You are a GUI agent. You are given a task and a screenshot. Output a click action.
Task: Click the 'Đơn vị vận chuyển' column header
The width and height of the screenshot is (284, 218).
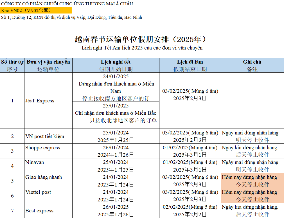pyautogui.click(x=48, y=65)
